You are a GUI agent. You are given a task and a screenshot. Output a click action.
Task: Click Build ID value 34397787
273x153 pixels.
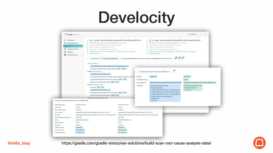coord(187,76)
